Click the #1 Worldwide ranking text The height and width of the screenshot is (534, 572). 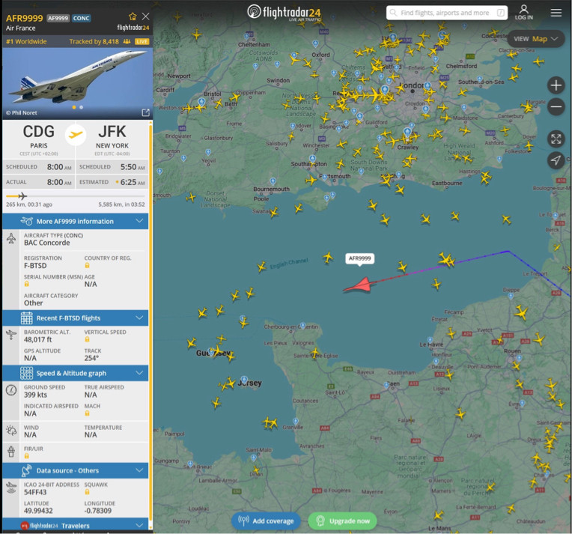[x=26, y=42]
